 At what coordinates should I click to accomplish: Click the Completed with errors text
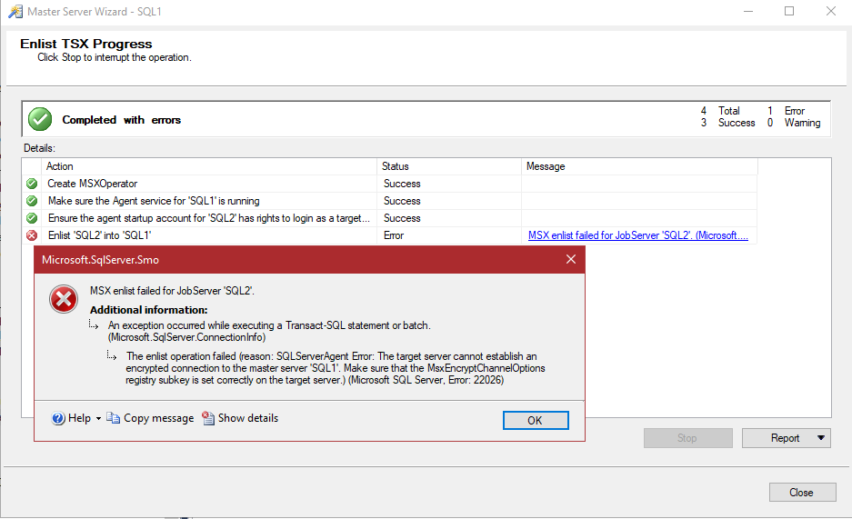point(121,120)
